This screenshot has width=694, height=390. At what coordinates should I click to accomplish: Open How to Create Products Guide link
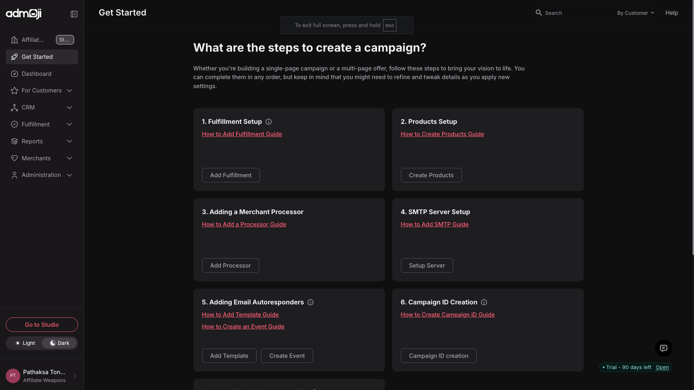click(442, 134)
